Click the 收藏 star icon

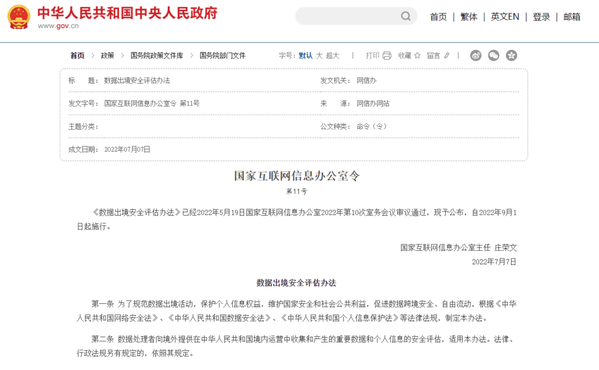pos(417,56)
